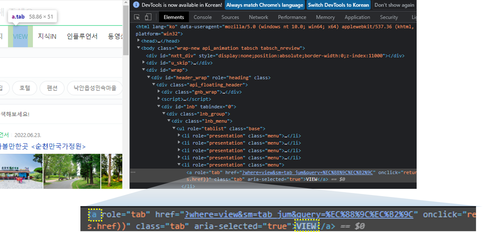
Task: Expand the first collapsed li presentation node
Action: click(x=179, y=135)
